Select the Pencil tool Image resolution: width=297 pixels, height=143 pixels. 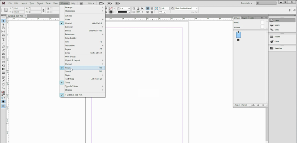tap(3, 51)
